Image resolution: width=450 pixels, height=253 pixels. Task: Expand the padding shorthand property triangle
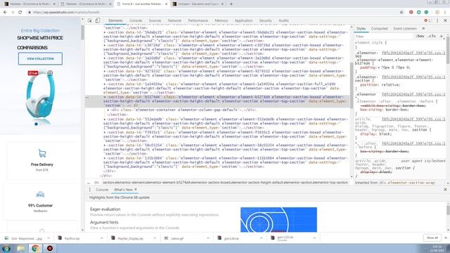tap(379, 67)
